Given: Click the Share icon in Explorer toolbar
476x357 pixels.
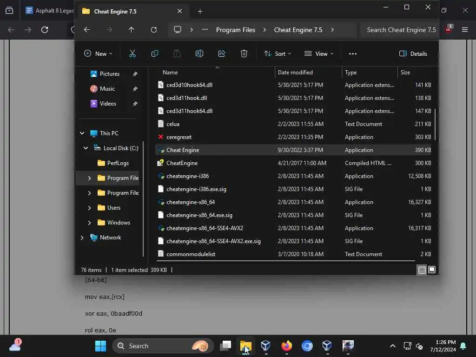Looking at the screenshot, I should coord(222,54).
